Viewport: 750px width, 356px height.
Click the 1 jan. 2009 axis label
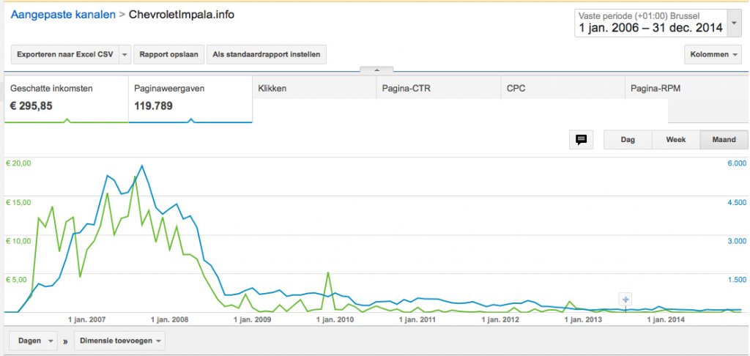[253, 319]
